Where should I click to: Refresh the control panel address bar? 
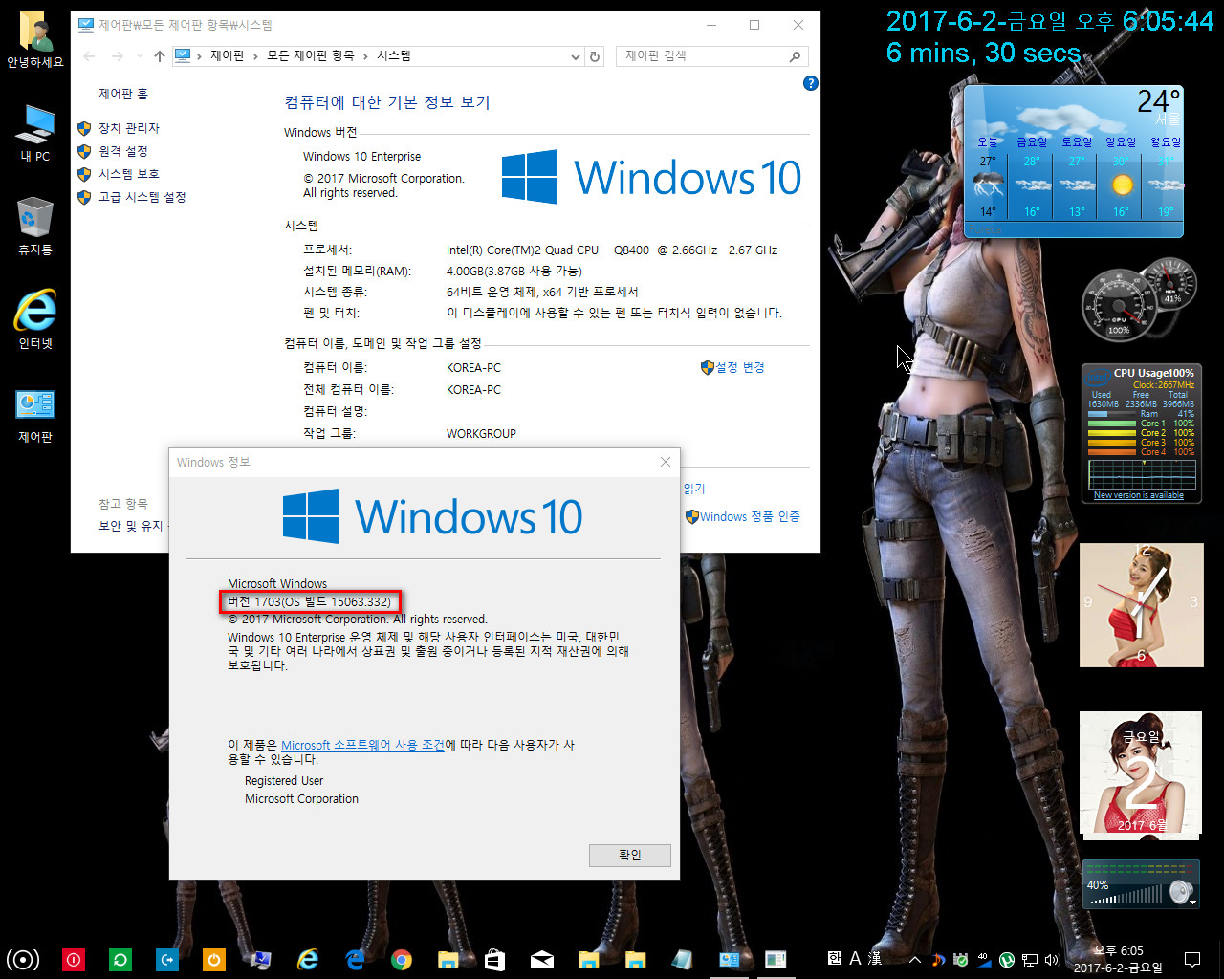coord(595,56)
